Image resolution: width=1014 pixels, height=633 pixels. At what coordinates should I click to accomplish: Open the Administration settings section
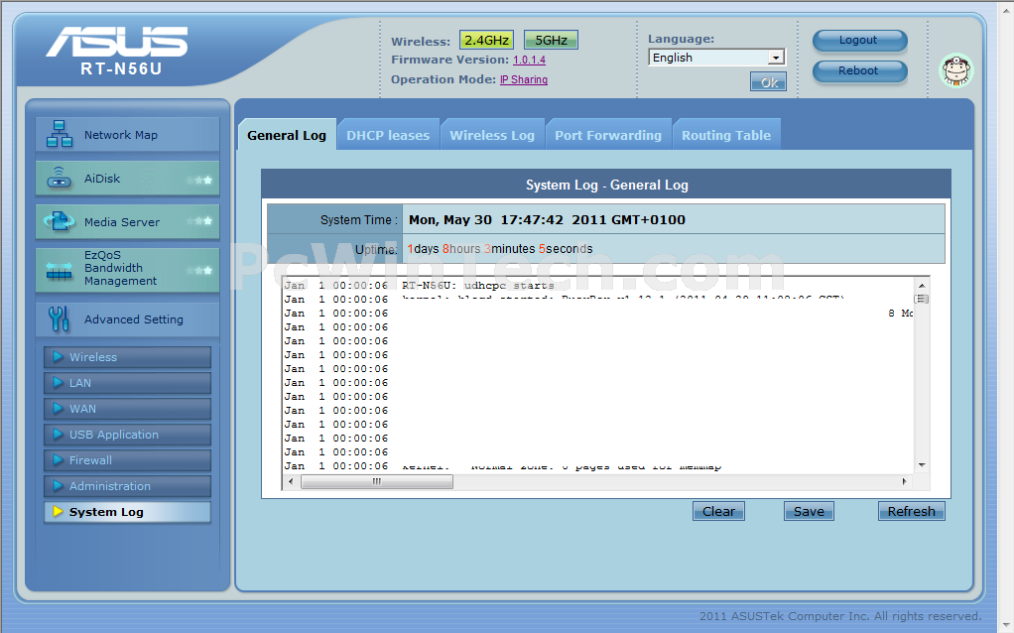coord(127,486)
